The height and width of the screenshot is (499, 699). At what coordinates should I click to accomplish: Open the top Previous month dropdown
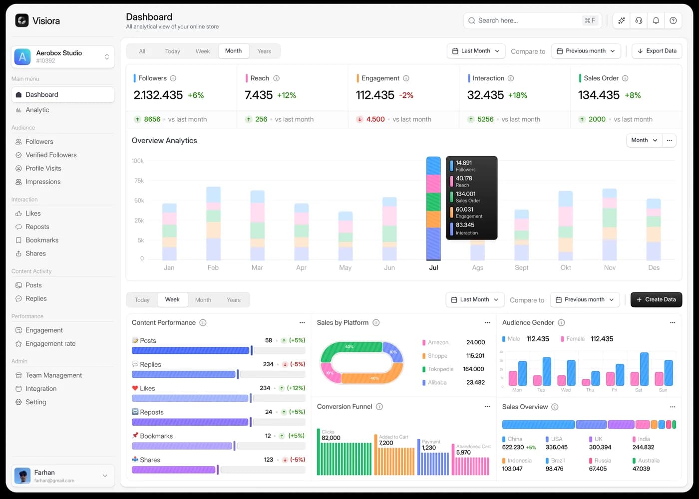586,51
